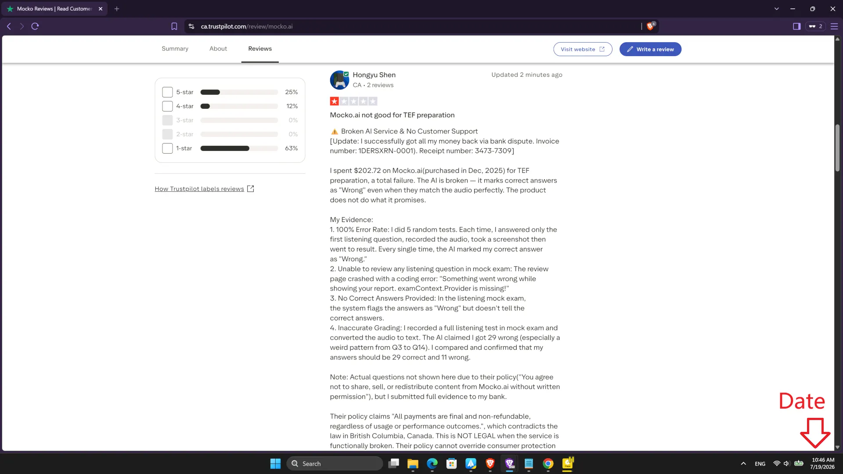The image size is (843, 474).
Task: Switch to the About tab
Action: tap(218, 49)
